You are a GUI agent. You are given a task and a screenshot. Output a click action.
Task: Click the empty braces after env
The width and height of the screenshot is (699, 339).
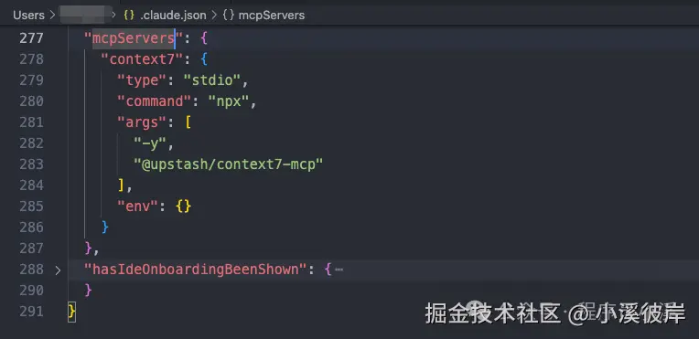(184, 207)
